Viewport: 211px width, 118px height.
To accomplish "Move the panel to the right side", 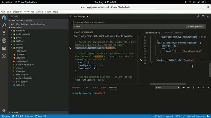I will pyautogui.click(x=203, y=88).
